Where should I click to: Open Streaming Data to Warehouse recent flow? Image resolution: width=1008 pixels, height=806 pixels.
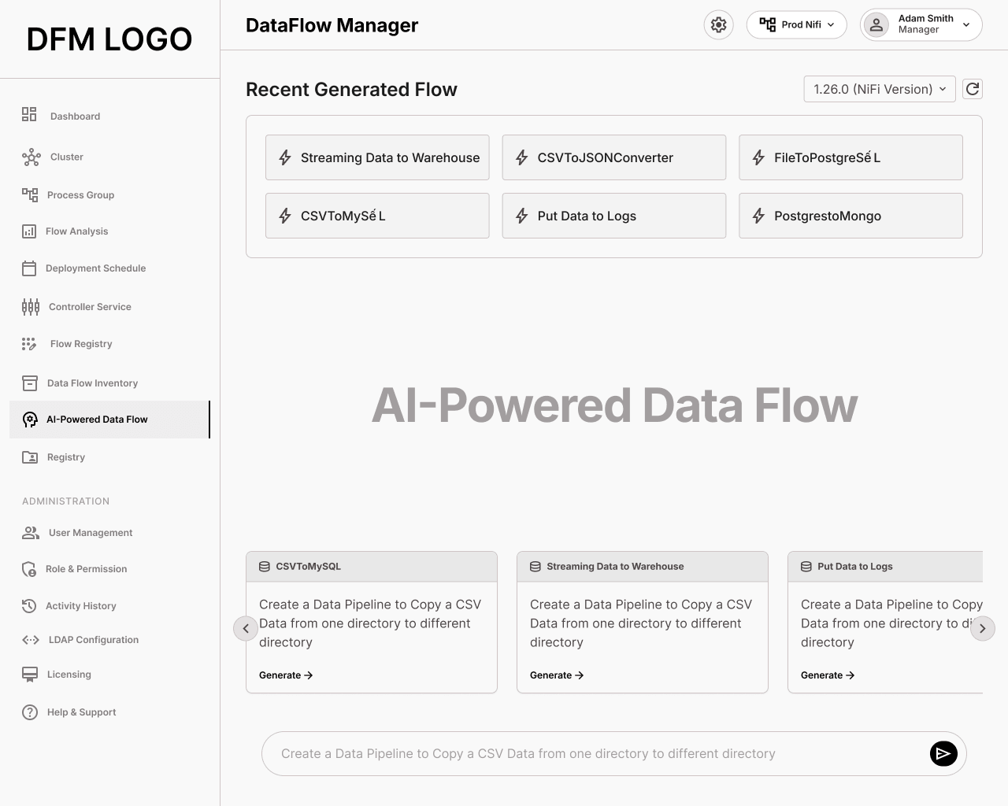[x=377, y=157]
